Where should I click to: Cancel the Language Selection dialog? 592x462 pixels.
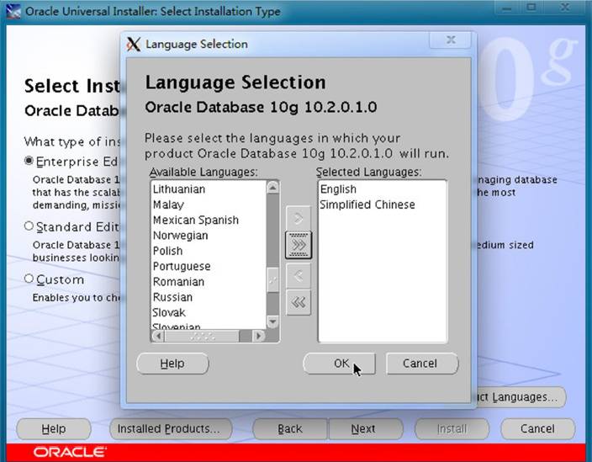(422, 364)
